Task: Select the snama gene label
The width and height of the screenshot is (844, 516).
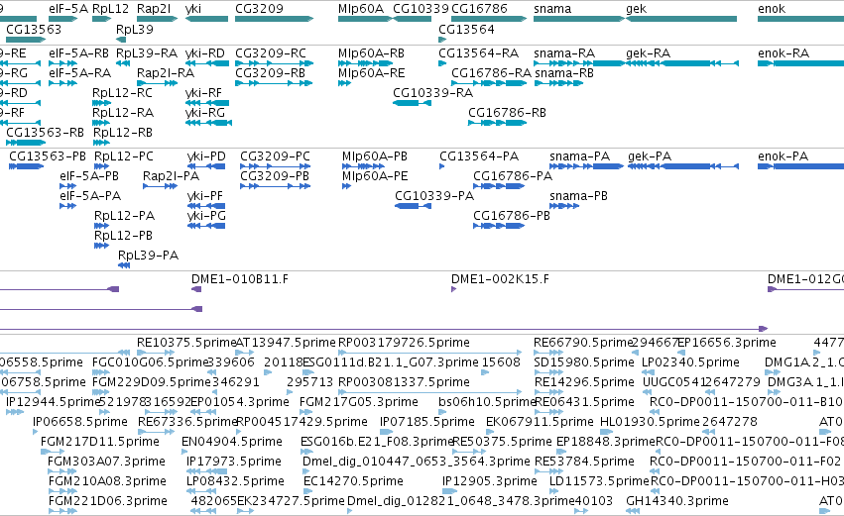Action: pos(552,9)
